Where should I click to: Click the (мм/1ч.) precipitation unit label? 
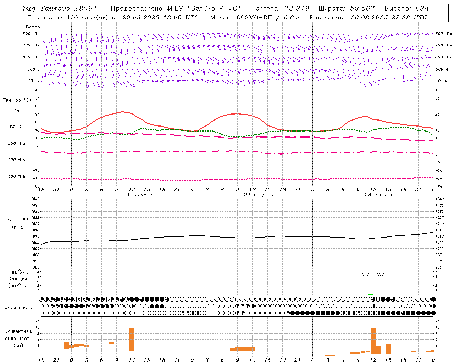coord(18,285)
